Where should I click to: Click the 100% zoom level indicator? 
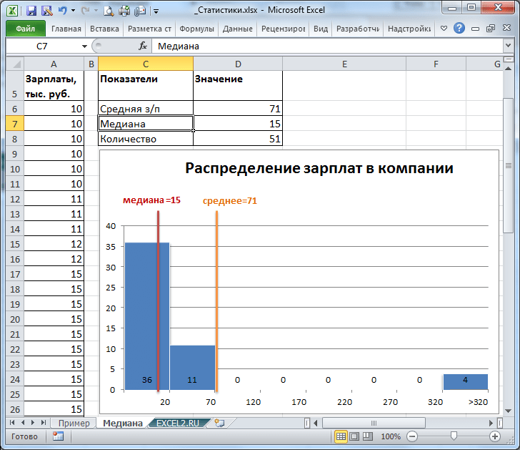coord(391,436)
